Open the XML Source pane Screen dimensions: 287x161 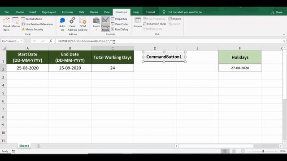click(138, 23)
